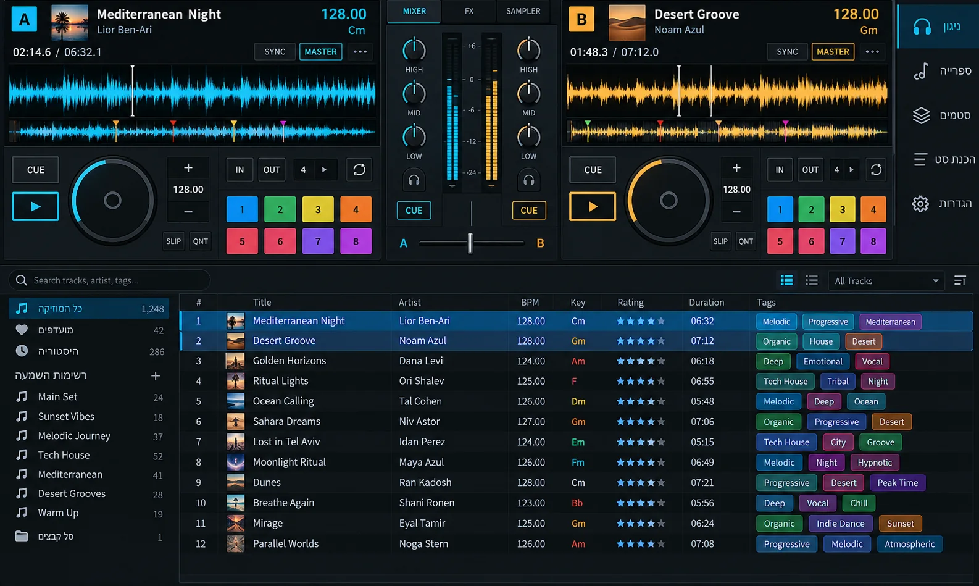
Task: Set loop IN point on deck A
Action: (240, 170)
